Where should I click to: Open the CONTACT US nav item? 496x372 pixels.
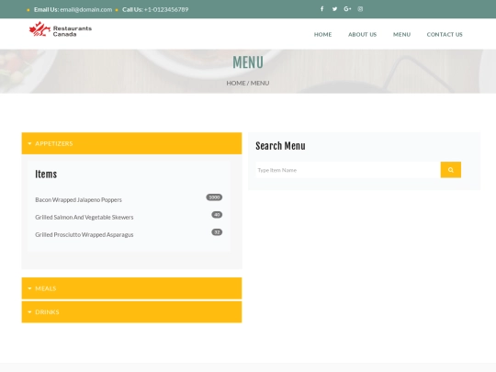[445, 35]
